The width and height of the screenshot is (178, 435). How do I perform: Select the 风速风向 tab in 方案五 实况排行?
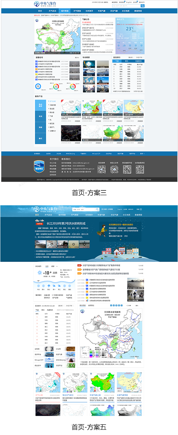50,309
